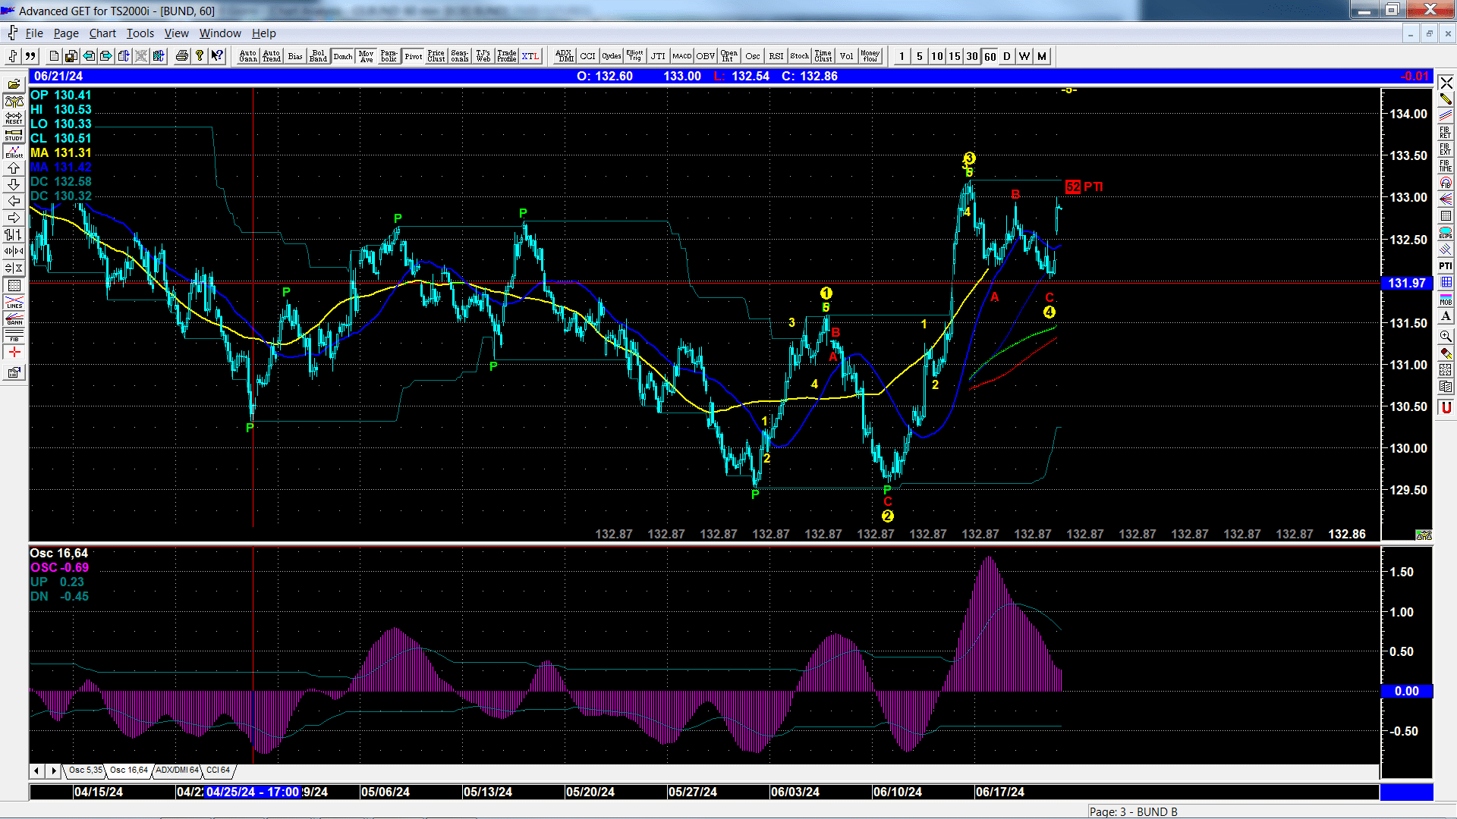This screenshot has width=1457, height=819.
Task: Select the Gann fan lines tool
Action: tap(1446, 199)
